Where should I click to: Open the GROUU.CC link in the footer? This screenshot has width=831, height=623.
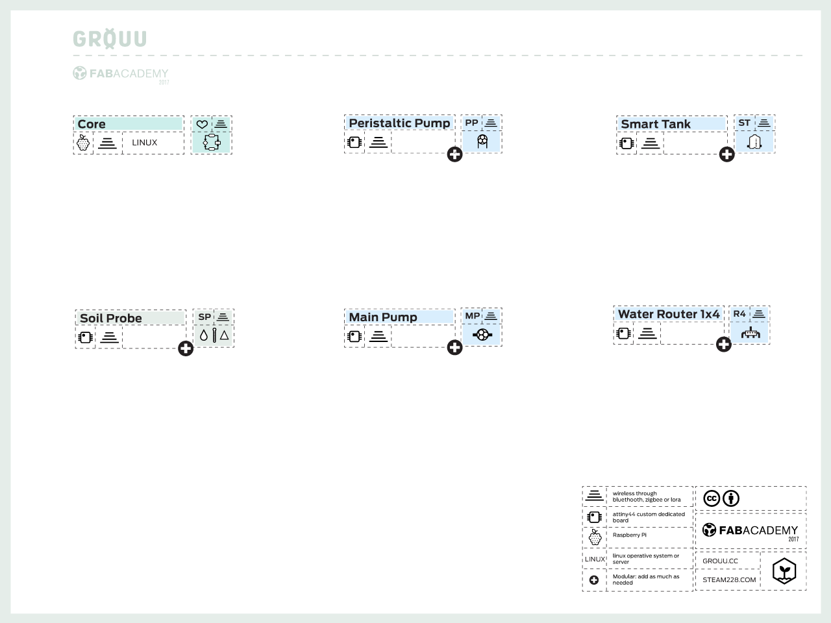721,561
